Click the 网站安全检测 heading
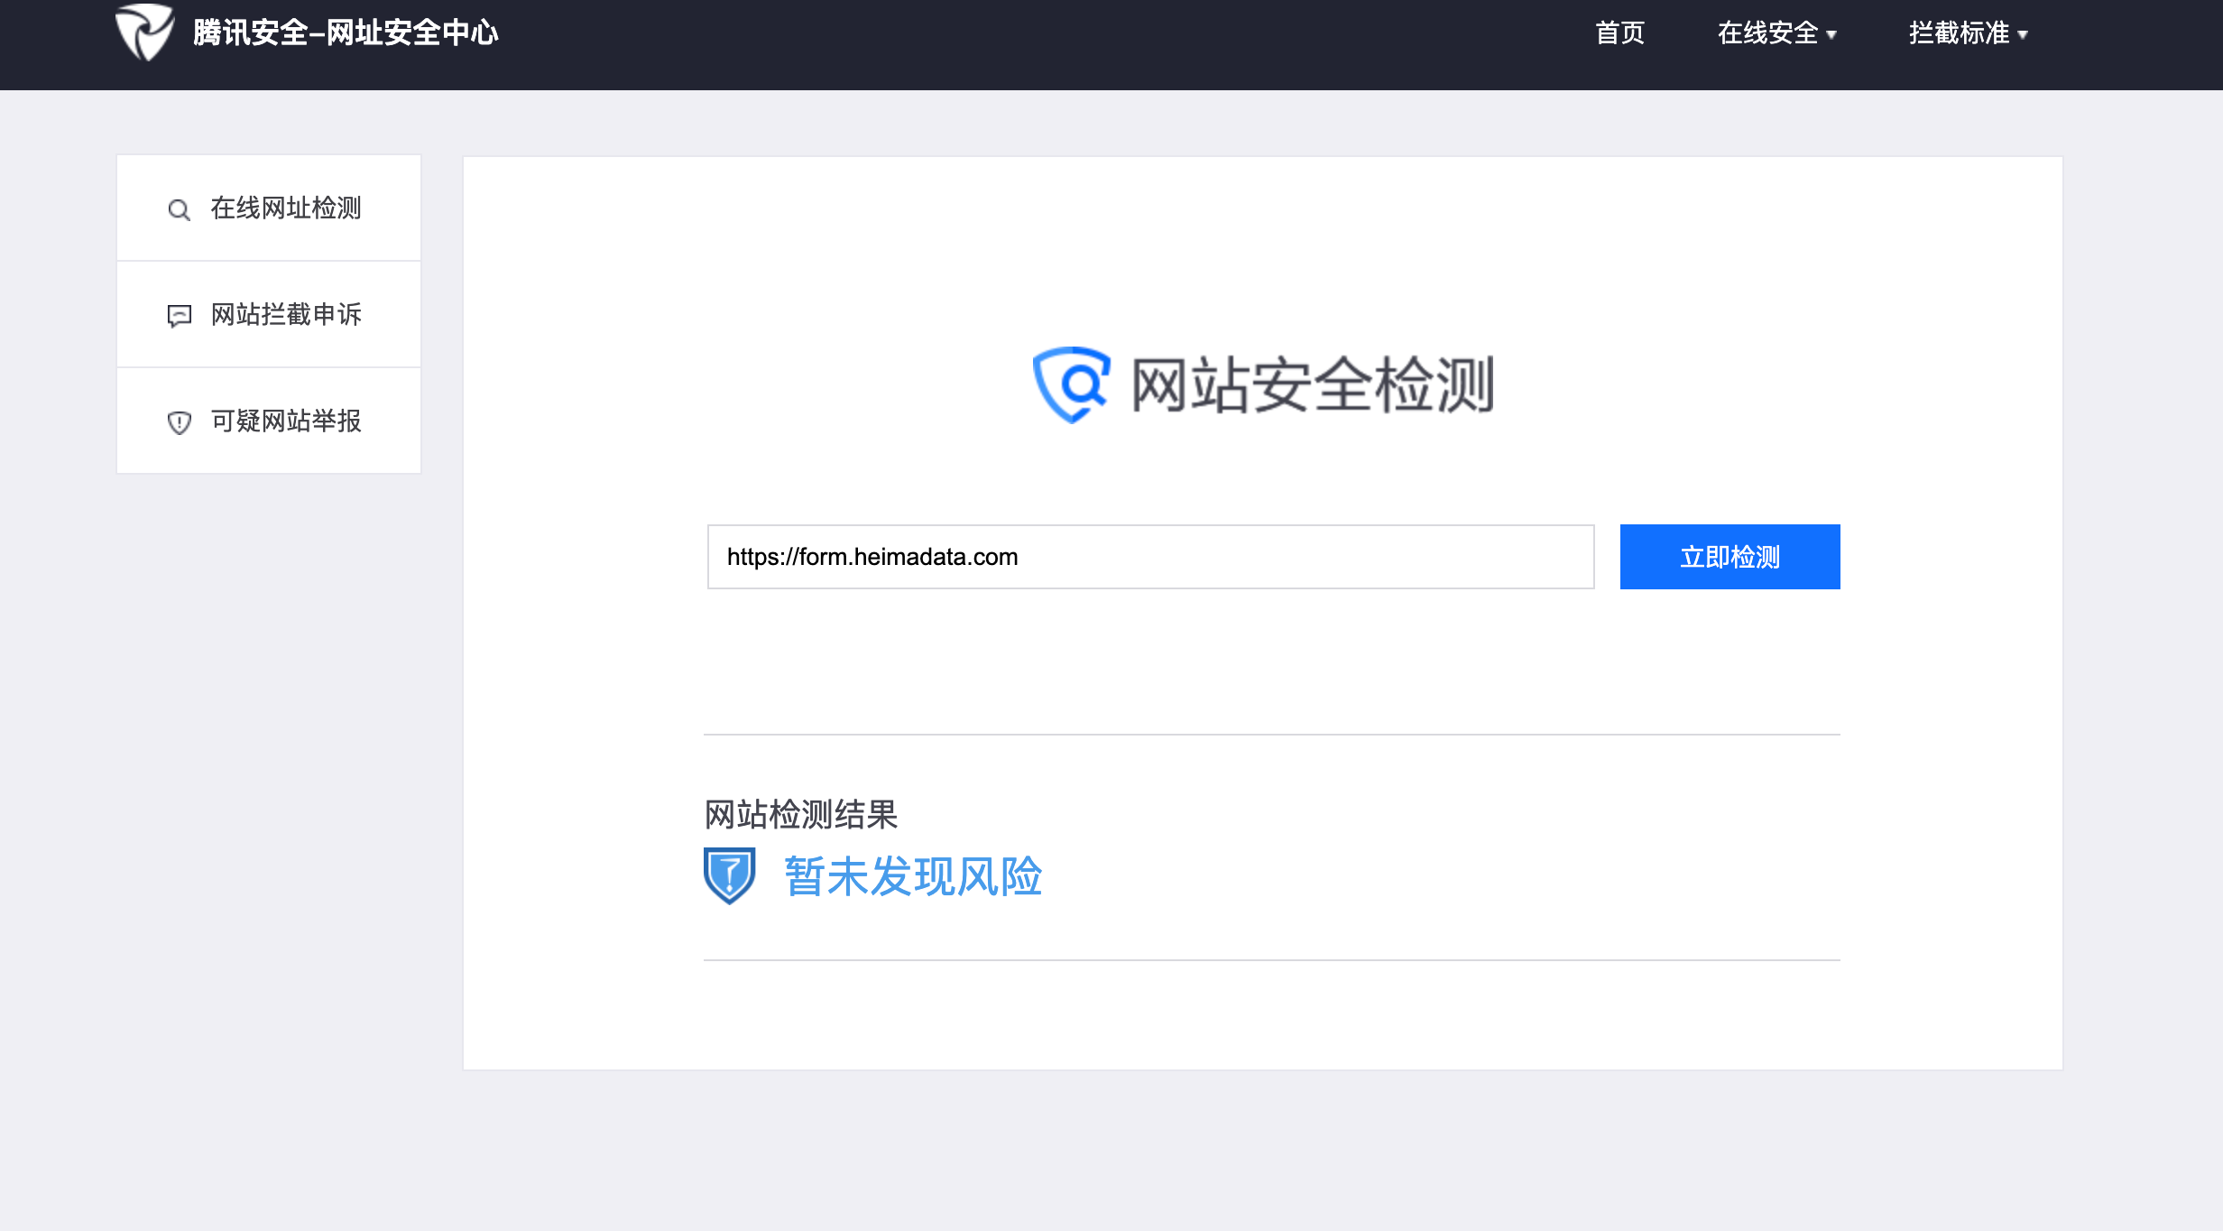Image resolution: width=2223 pixels, height=1231 pixels. coord(1312,385)
